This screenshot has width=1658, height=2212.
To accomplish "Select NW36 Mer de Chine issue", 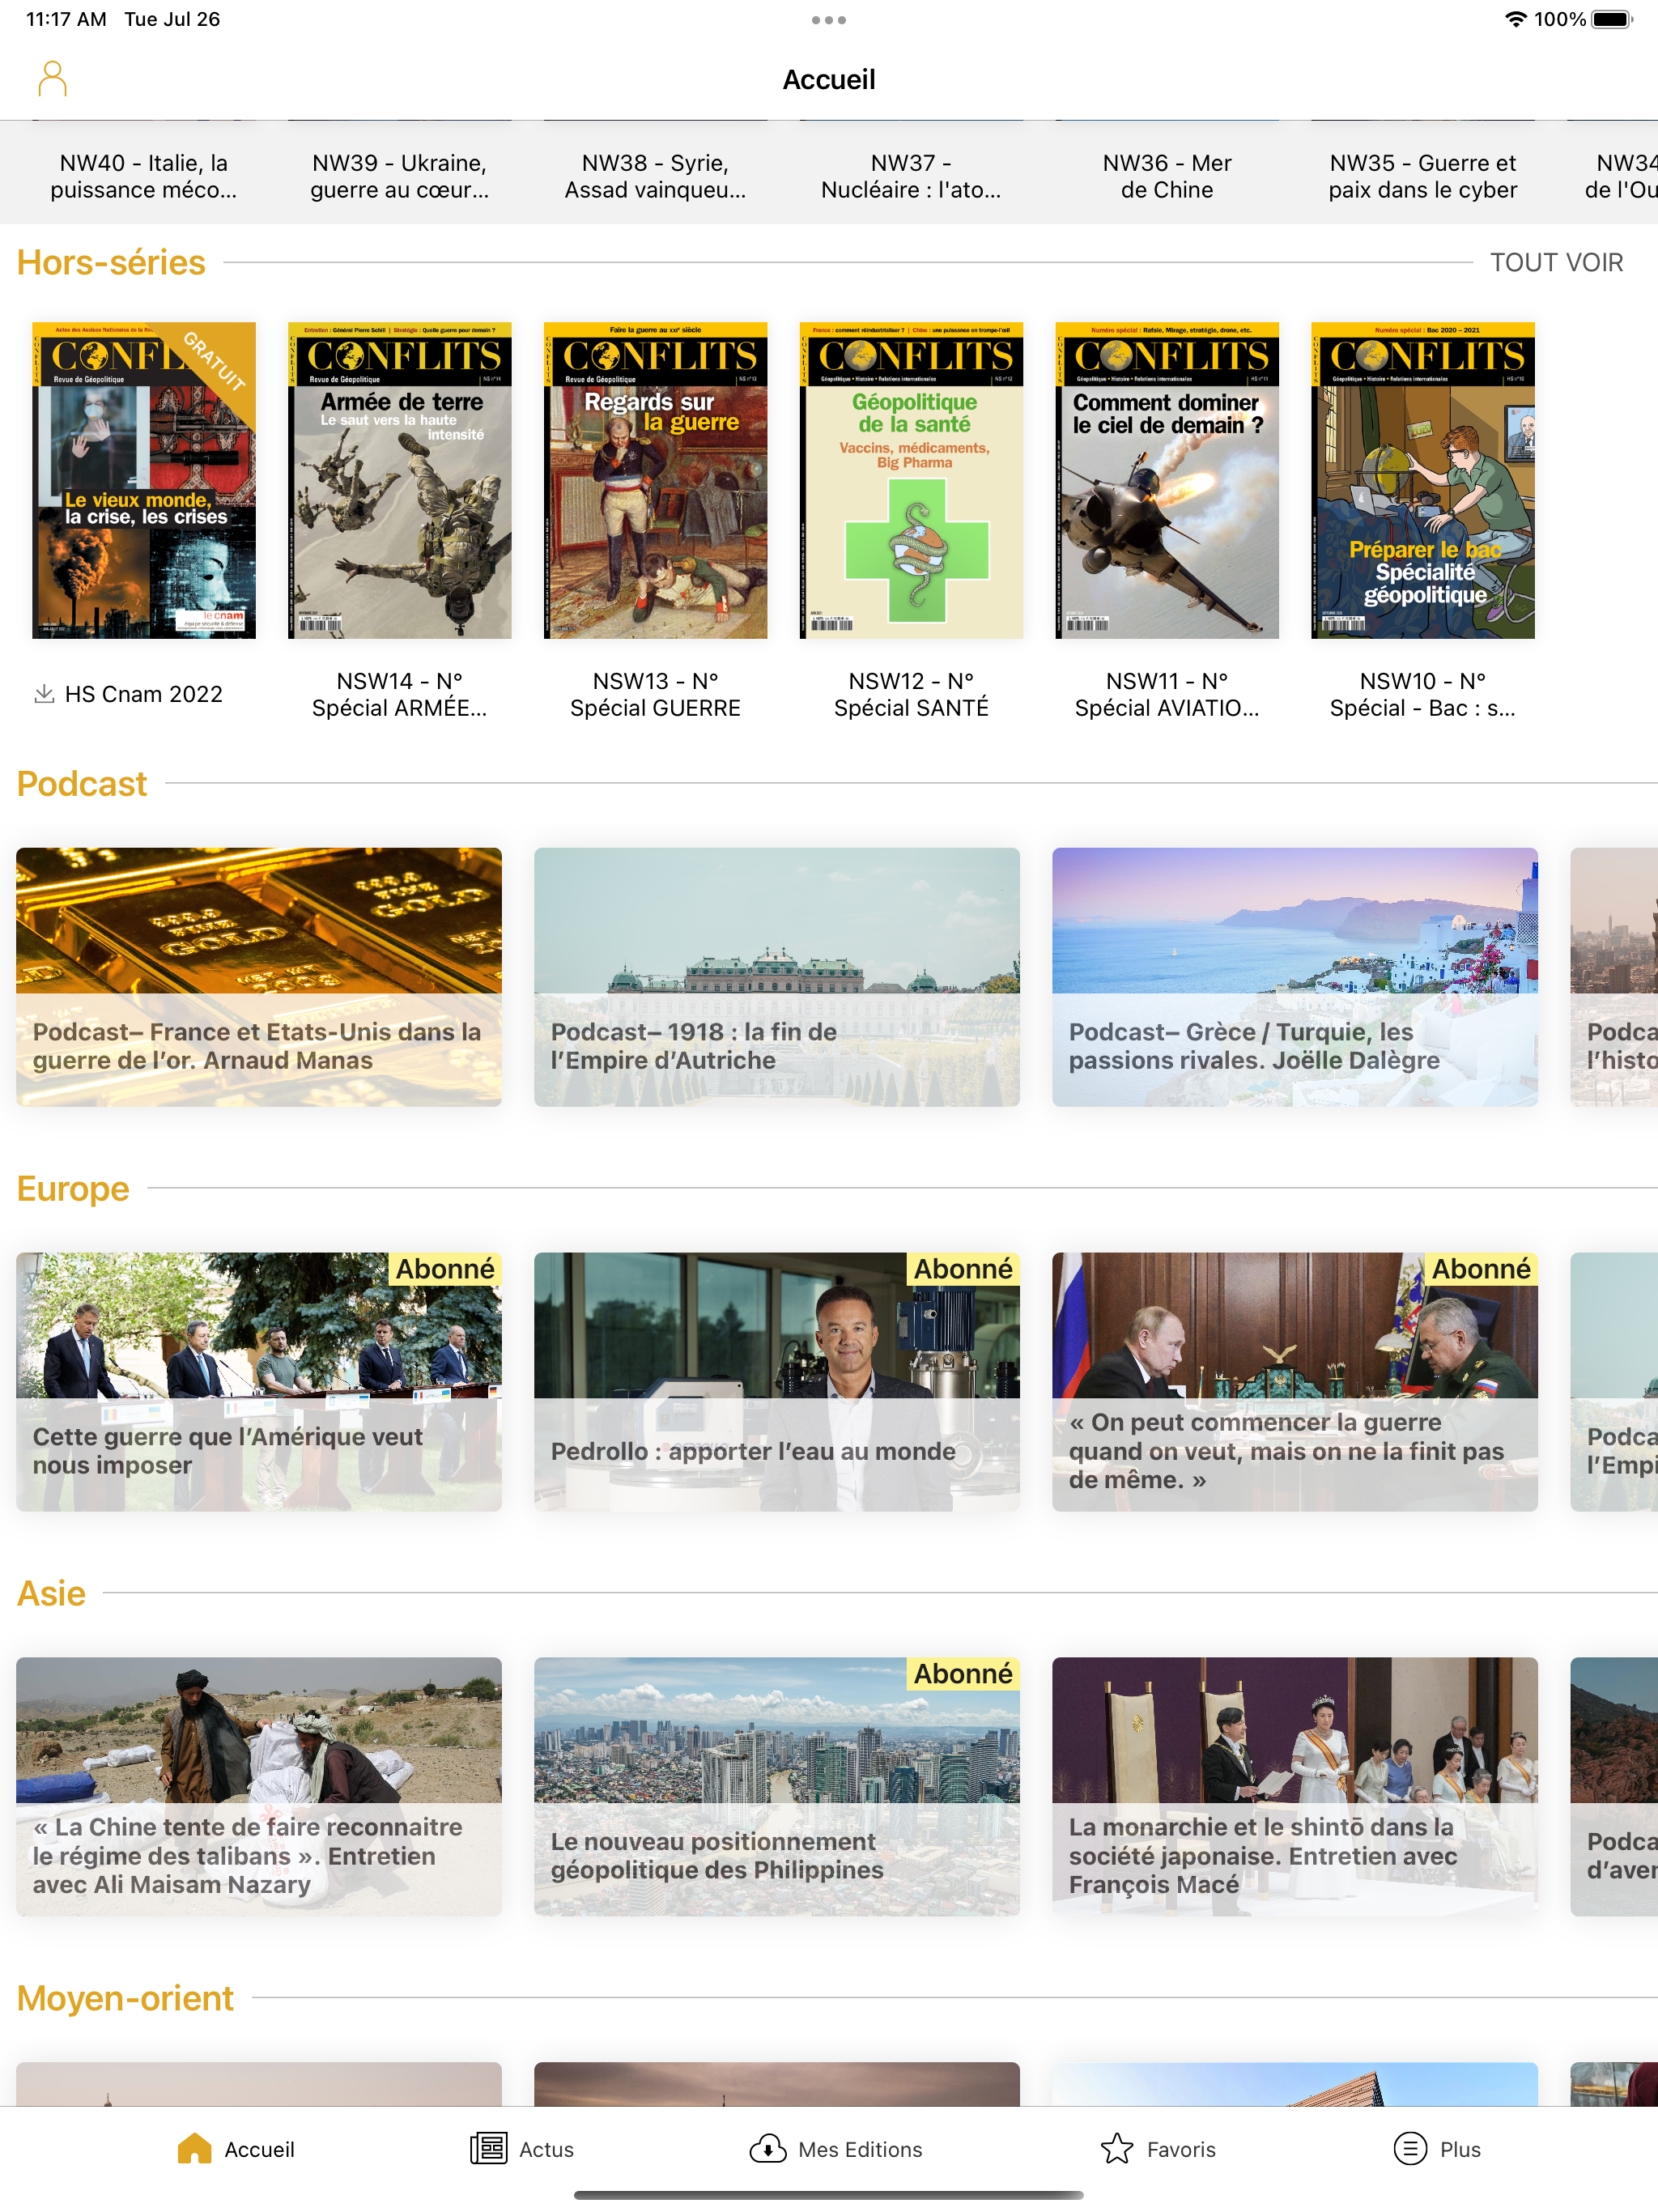I will [x=1166, y=176].
